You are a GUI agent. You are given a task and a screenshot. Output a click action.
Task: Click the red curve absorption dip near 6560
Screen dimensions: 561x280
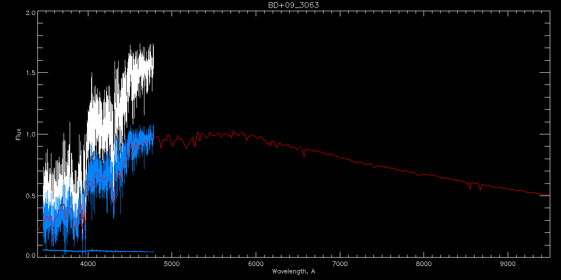(304, 155)
